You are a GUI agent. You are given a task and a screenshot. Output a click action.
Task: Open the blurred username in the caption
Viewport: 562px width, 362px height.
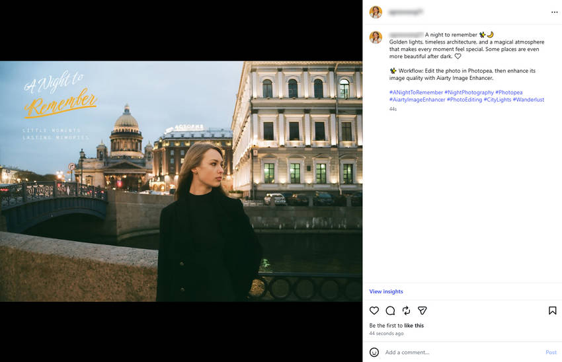coord(407,35)
